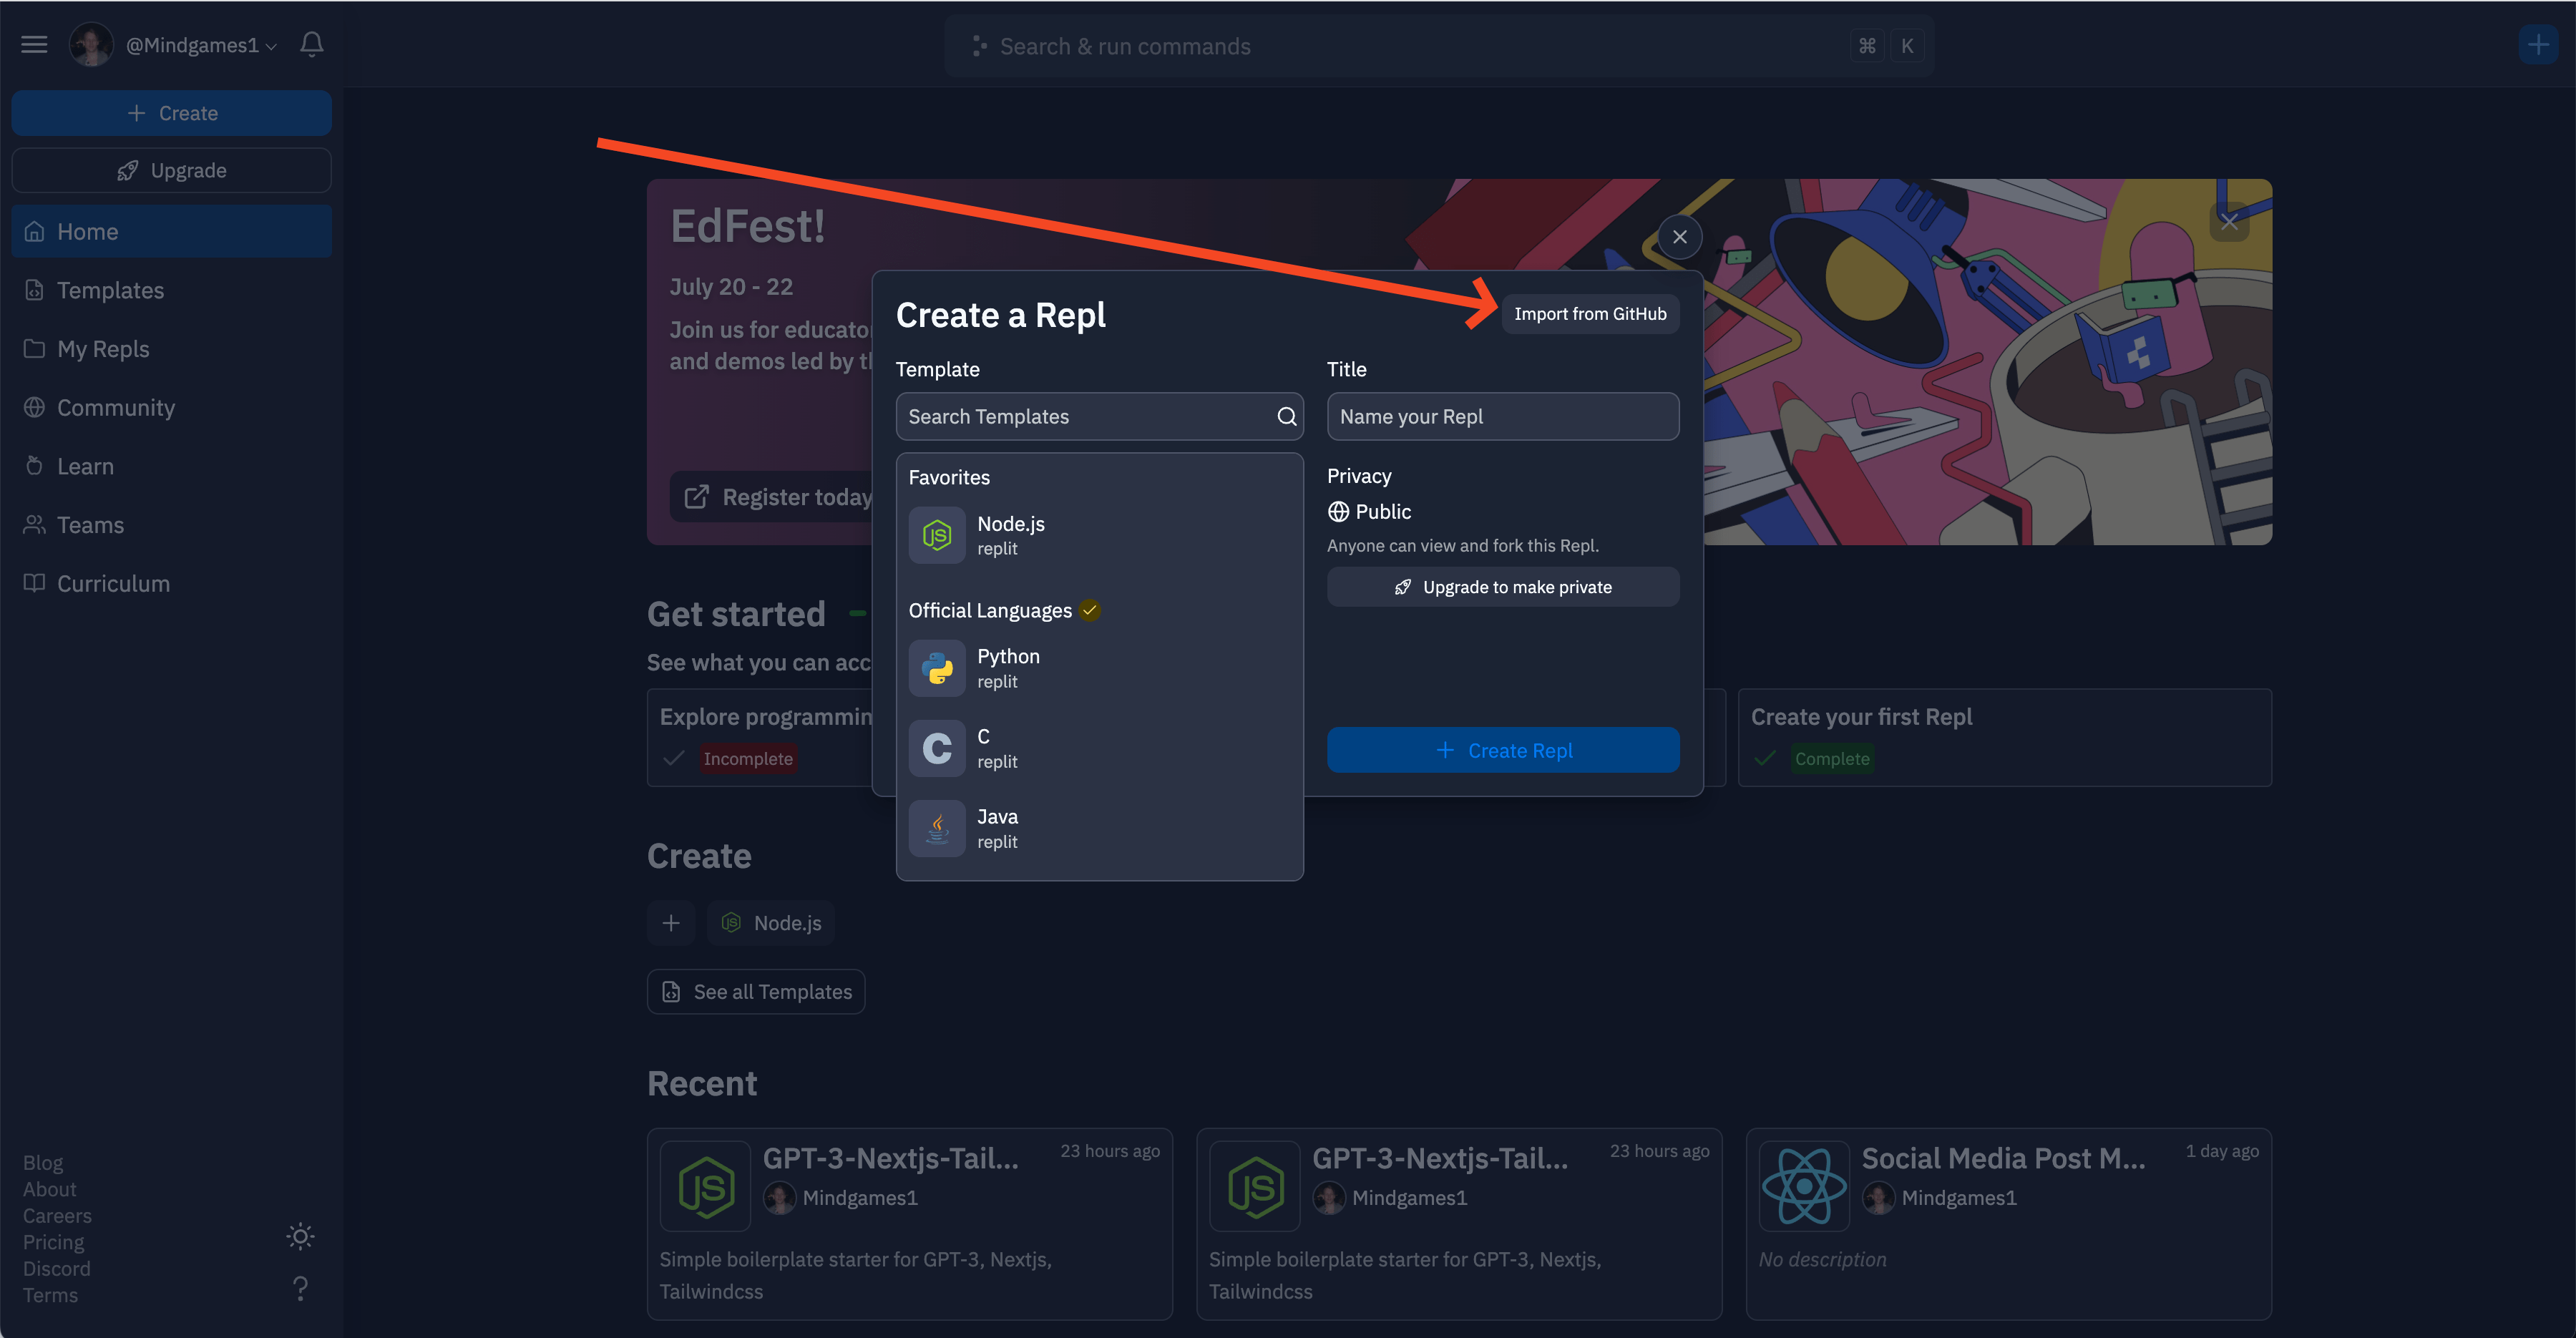The width and height of the screenshot is (2576, 1338).
Task: Click the Name your Repl input field
Action: [x=1503, y=416]
